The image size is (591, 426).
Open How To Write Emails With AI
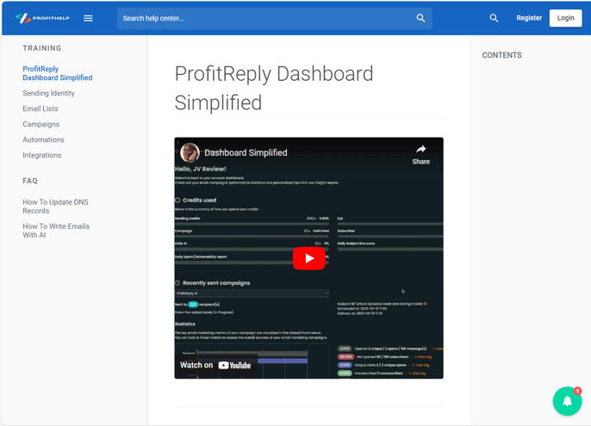pos(56,230)
